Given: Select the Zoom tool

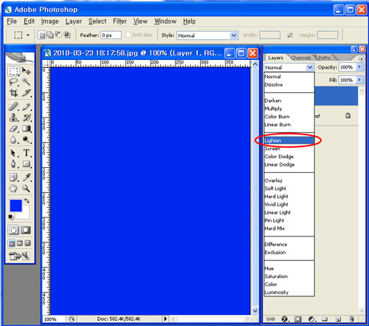Looking at the screenshot, I should 26,189.
